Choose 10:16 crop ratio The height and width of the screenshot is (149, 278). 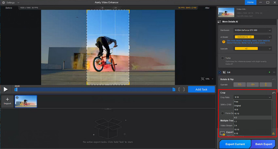coord(252,130)
